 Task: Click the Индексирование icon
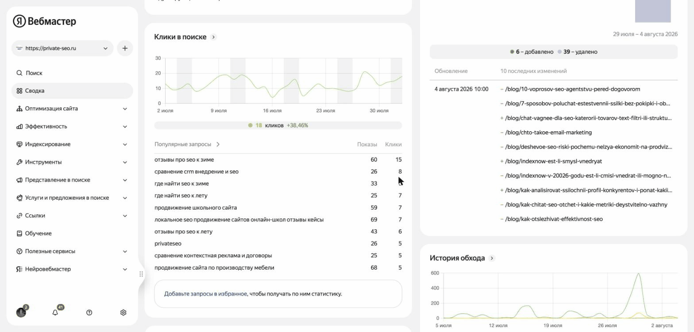19,144
